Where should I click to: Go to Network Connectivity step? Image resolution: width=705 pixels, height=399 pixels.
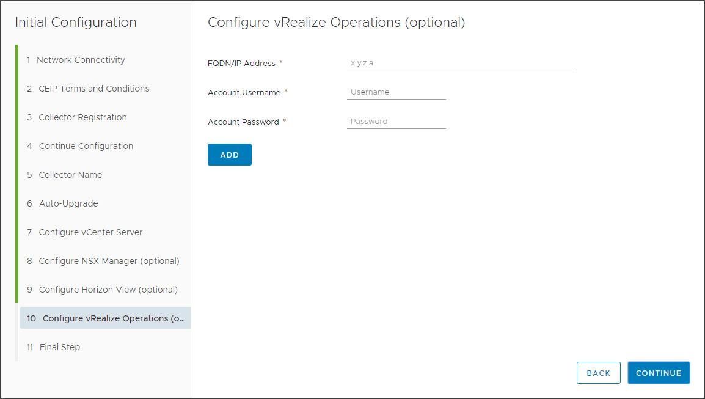point(81,60)
